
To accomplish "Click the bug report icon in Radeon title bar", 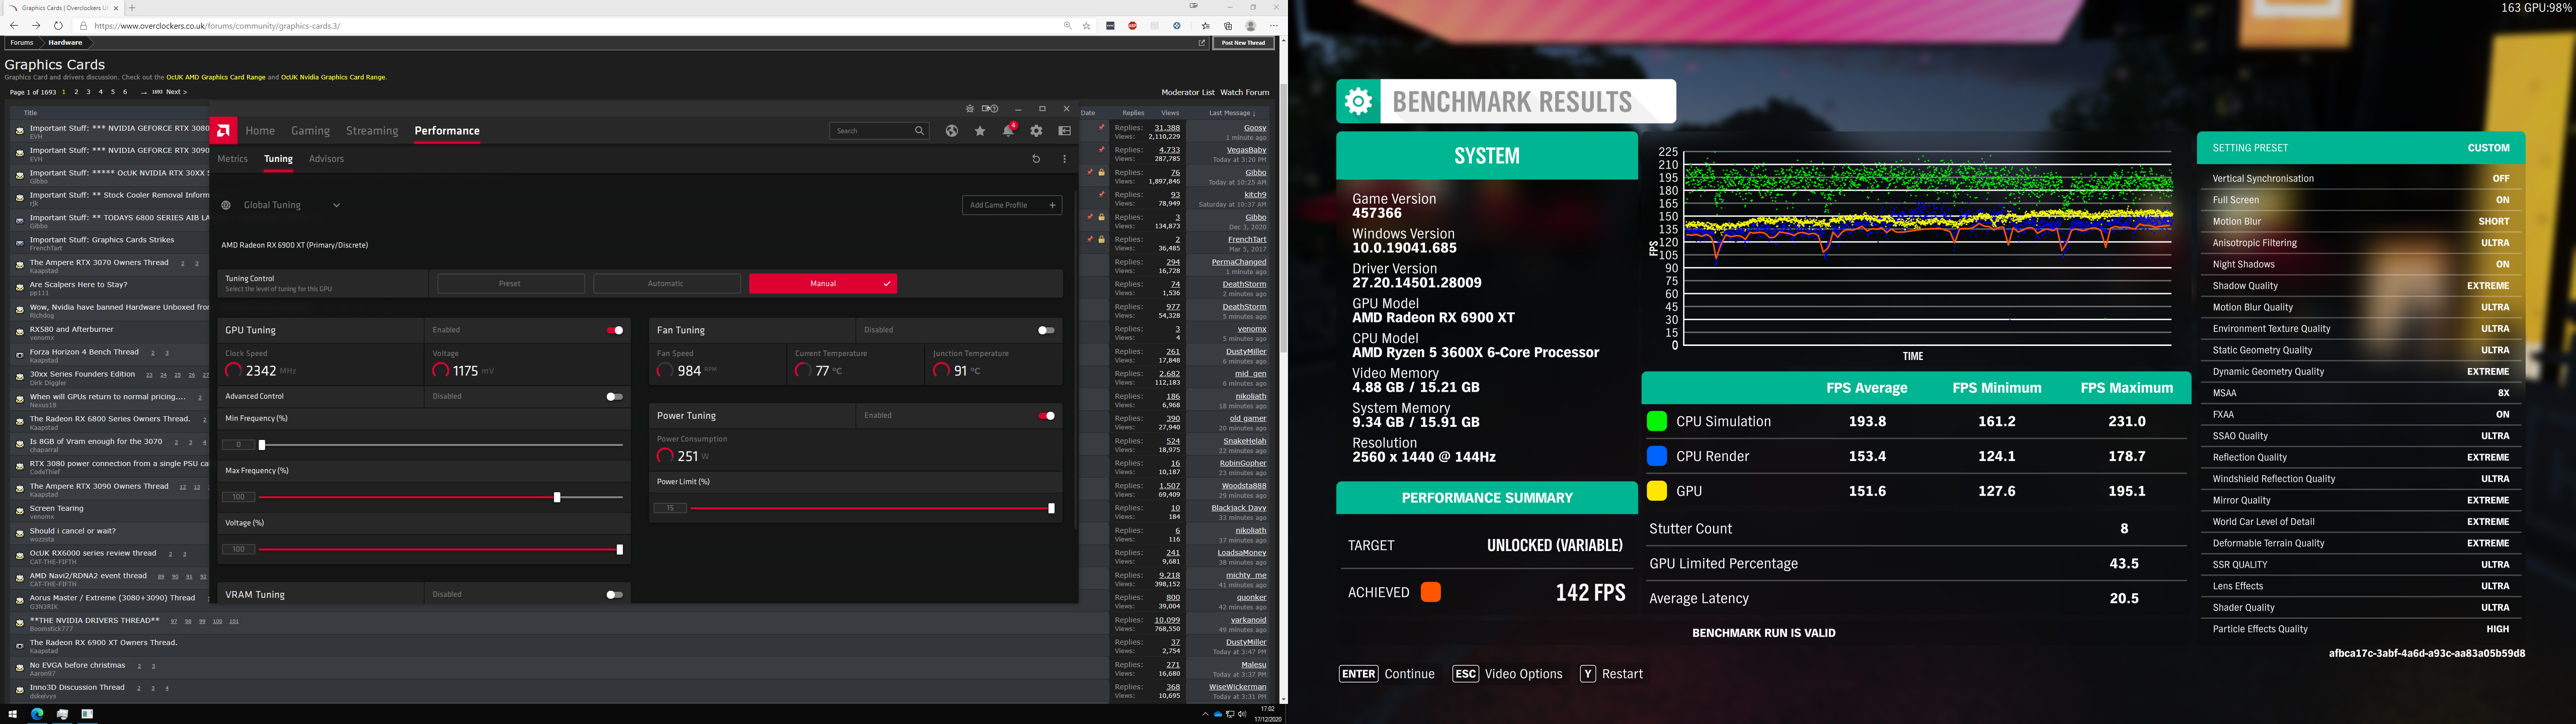I will (969, 109).
